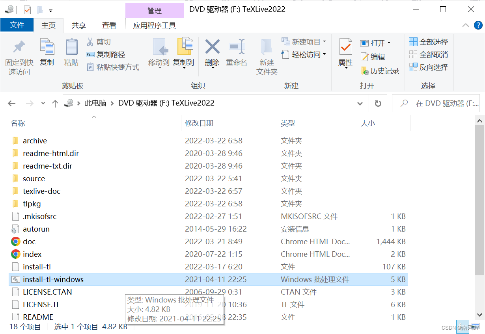Click the scrollbar down arrow
485x334 pixels.
point(480,314)
